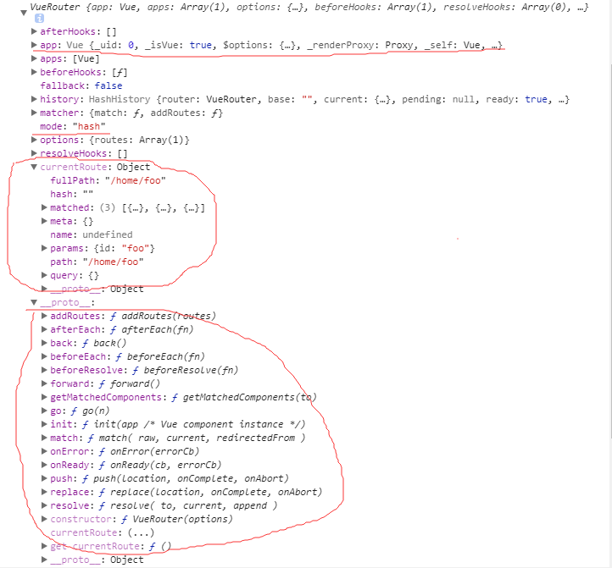Image resolution: width=612 pixels, height=568 pixels.
Task: Expand the last __proto__: Object entry
Action: pyautogui.click(x=44, y=560)
